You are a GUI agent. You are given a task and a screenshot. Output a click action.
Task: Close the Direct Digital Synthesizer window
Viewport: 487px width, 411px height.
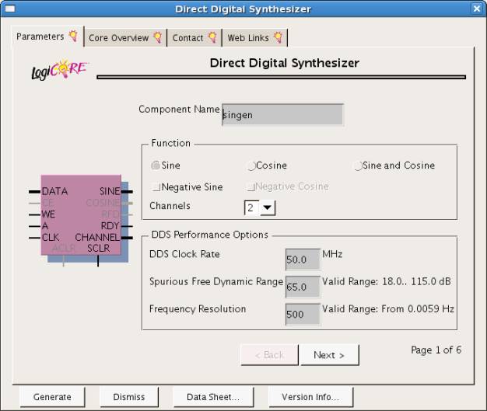477,9
